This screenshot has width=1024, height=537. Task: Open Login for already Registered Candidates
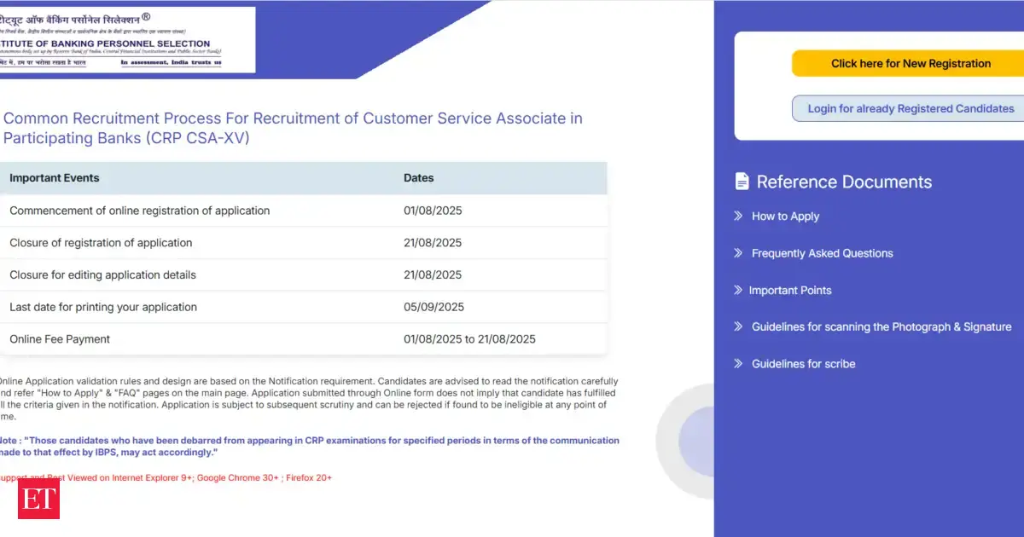[911, 108]
